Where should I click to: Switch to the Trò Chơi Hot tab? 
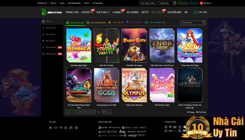click(118, 22)
